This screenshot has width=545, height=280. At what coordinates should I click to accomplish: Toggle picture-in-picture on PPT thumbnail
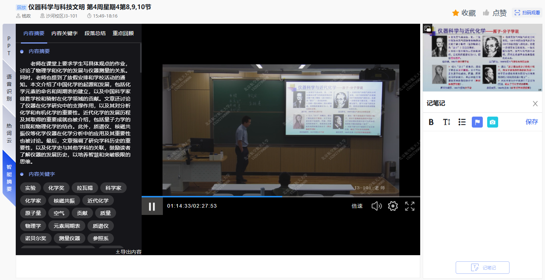coord(428,29)
